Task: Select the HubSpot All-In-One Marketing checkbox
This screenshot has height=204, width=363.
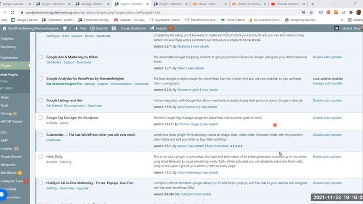Action: tap(41, 182)
